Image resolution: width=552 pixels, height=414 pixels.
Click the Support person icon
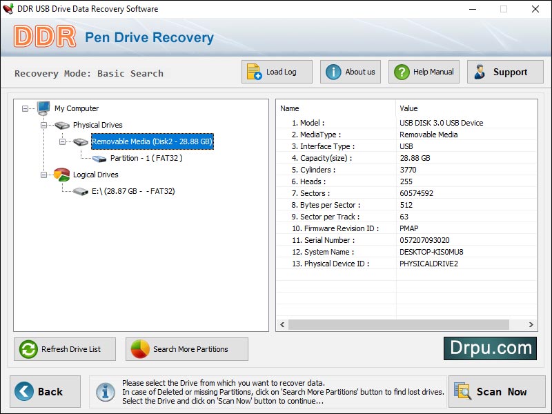click(x=480, y=71)
